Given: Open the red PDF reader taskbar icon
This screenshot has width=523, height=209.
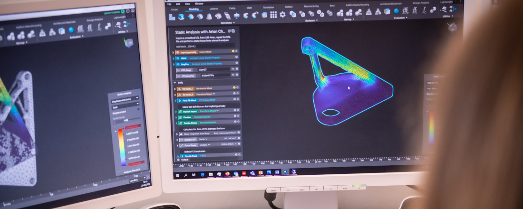Looking at the screenshot, I should [x=244, y=173].
